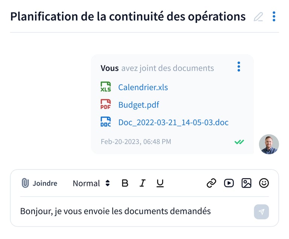
Task: Expand the Normal text style dropdown
Action: (x=91, y=183)
